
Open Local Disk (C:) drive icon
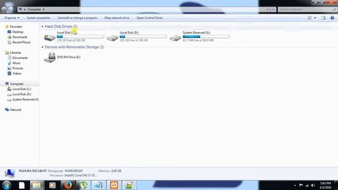[x=50, y=37]
